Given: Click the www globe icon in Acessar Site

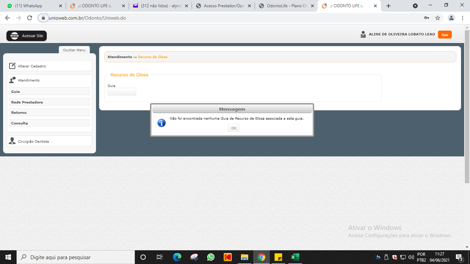Looking at the screenshot, I should point(14,36).
